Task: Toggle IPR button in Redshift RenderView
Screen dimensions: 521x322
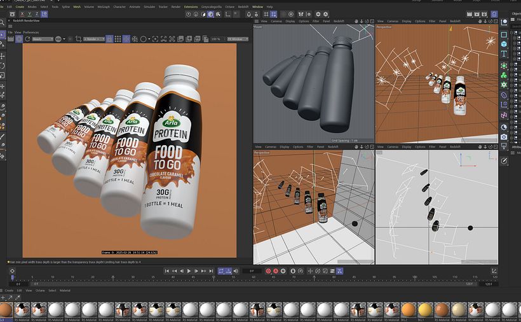Action: [19, 39]
